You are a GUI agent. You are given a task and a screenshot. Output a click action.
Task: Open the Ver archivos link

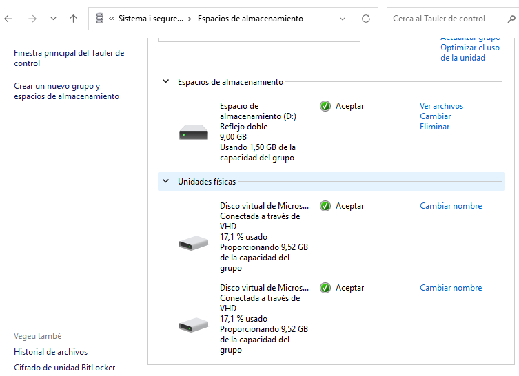click(x=441, y=106)
